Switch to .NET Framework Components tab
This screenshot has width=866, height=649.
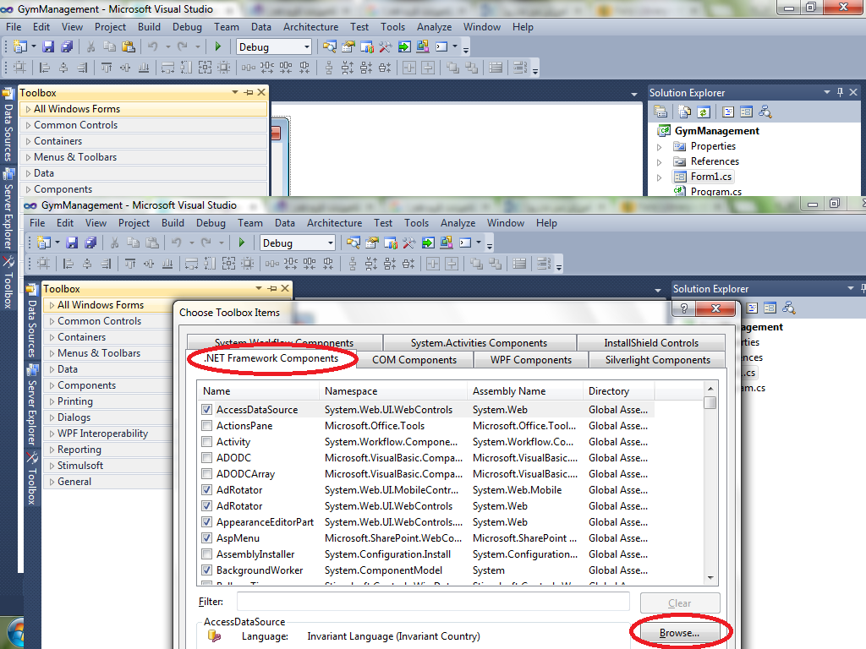pos(271,358)
